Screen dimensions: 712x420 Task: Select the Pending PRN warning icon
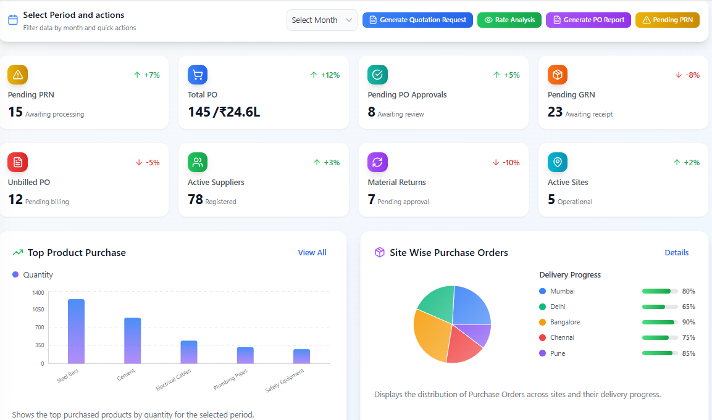pyautogui.click(x=17, y=74)
